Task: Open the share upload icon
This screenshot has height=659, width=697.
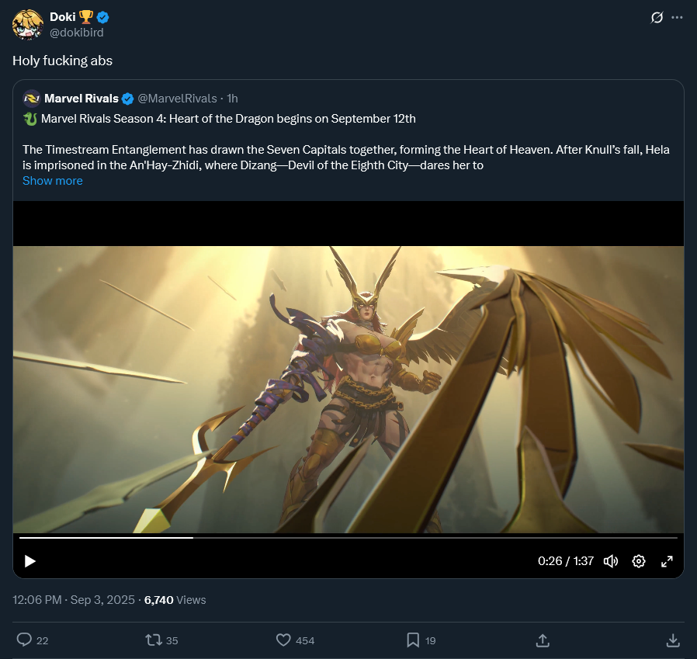Action: [543, 640]
